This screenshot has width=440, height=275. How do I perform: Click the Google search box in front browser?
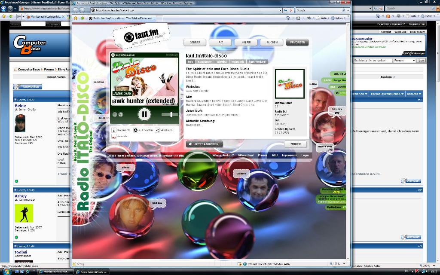(x=318, y=10)
